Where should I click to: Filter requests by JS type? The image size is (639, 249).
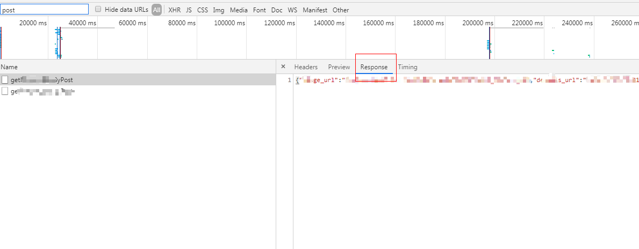click(189, 10)
